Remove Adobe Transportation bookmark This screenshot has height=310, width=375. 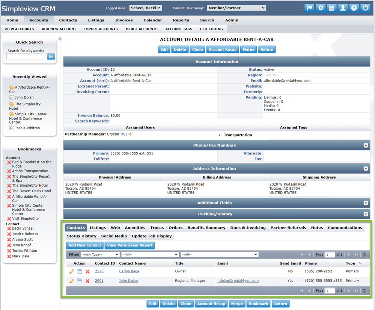[x=9, y=171]
